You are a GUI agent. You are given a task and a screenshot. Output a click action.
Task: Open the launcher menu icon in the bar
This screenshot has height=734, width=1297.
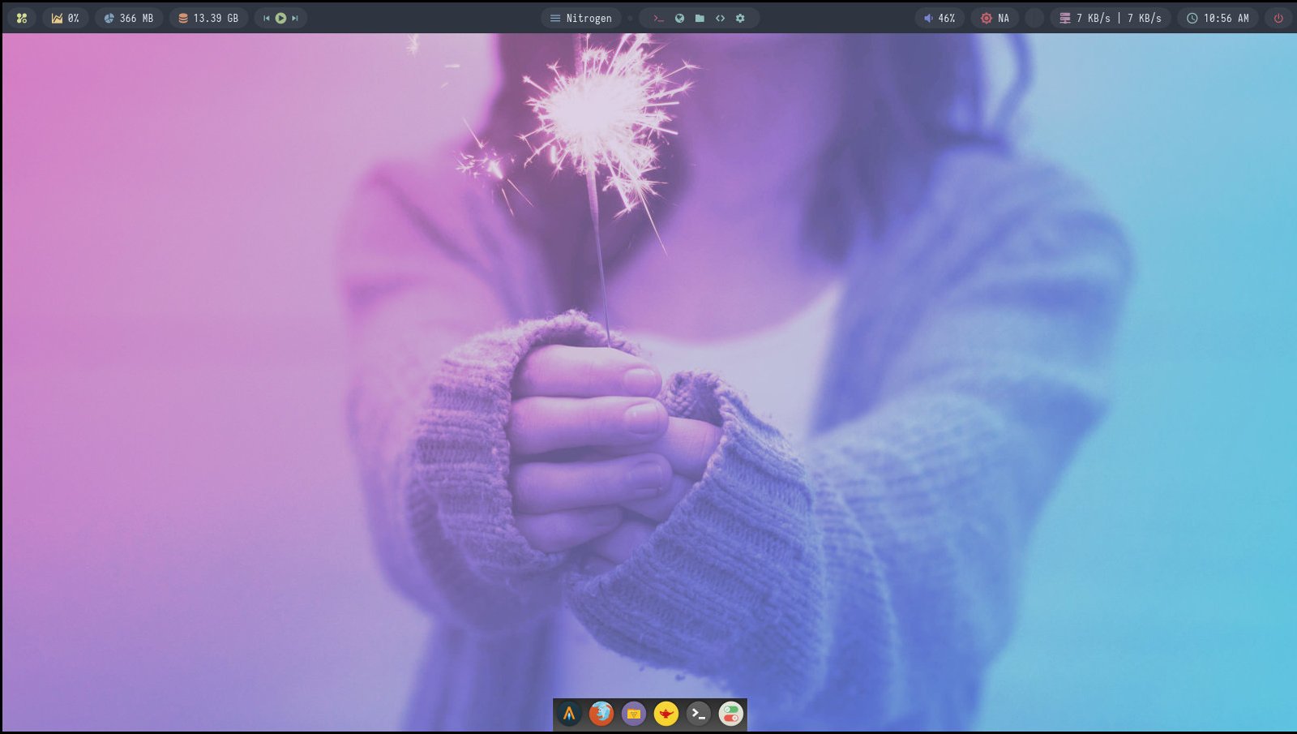click(22, 18)
